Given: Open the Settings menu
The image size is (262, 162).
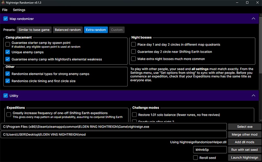Looking at the screenshot, I should [x=19, y=10].
